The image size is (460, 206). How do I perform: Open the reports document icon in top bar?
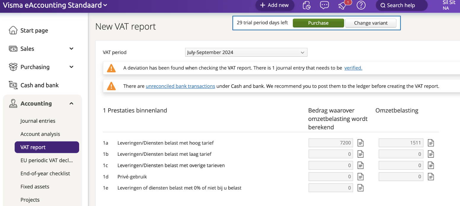click(x=306, y=5)
